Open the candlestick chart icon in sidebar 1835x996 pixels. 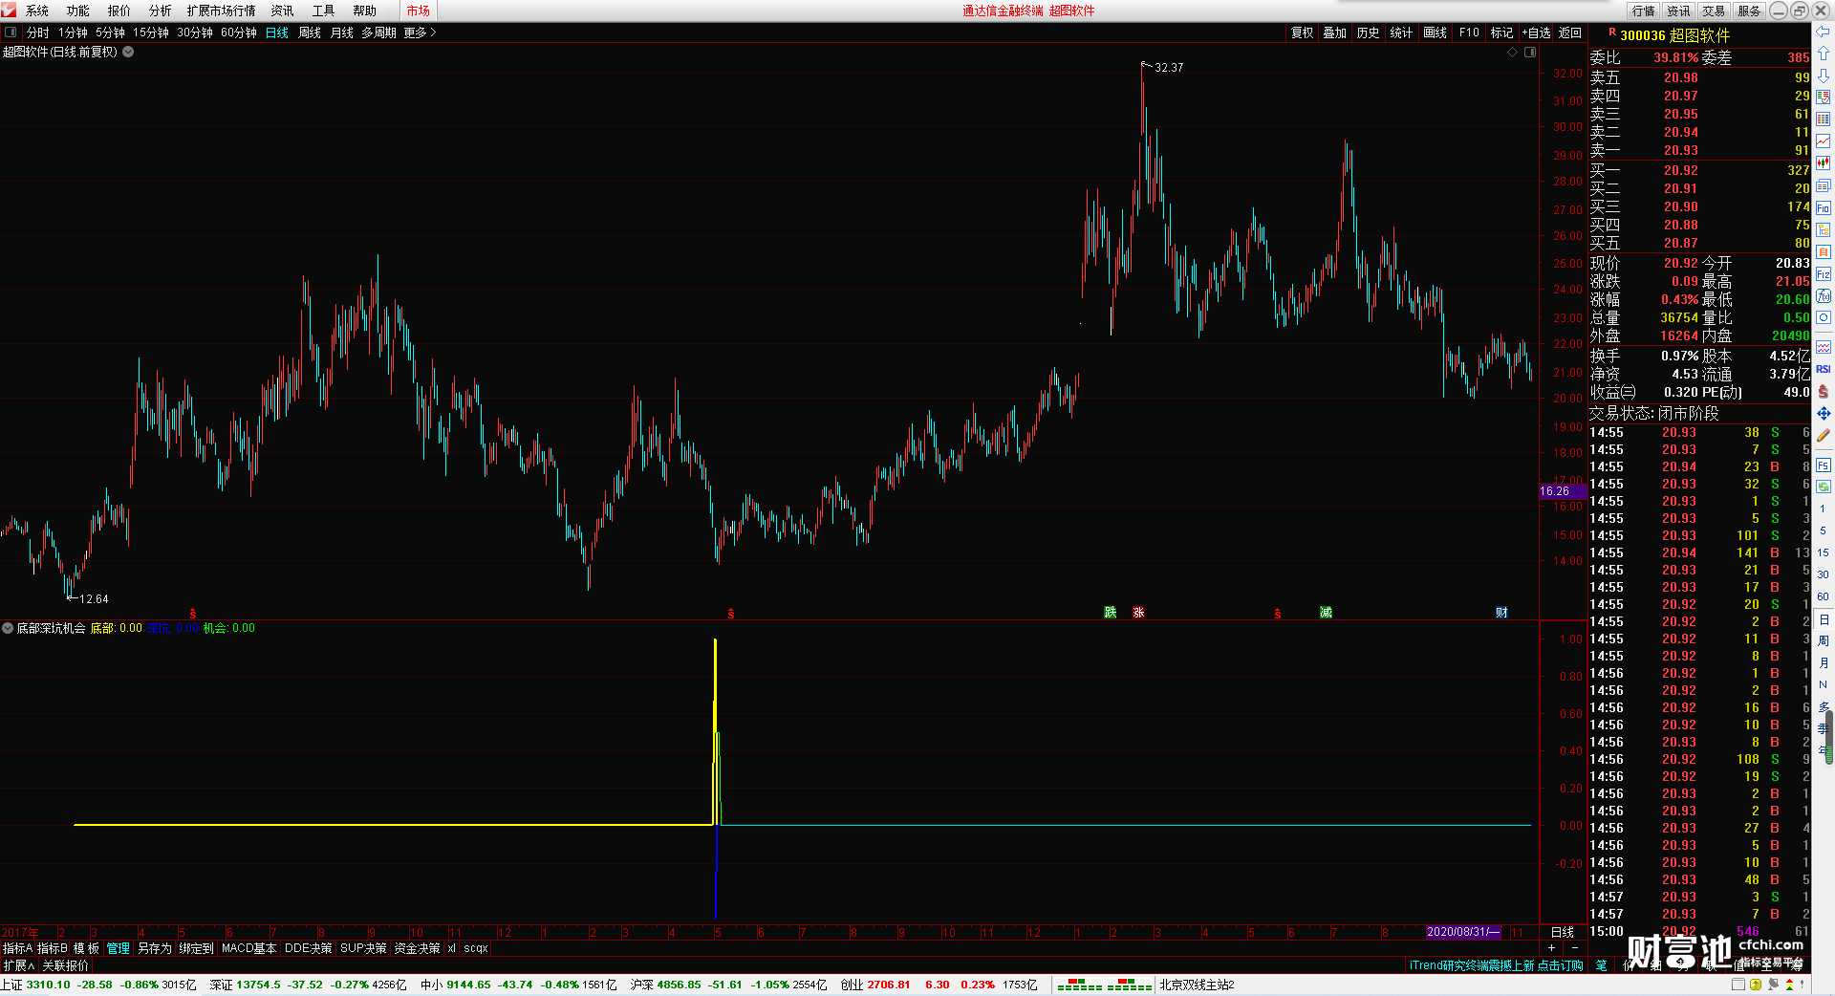point(1823,163)
